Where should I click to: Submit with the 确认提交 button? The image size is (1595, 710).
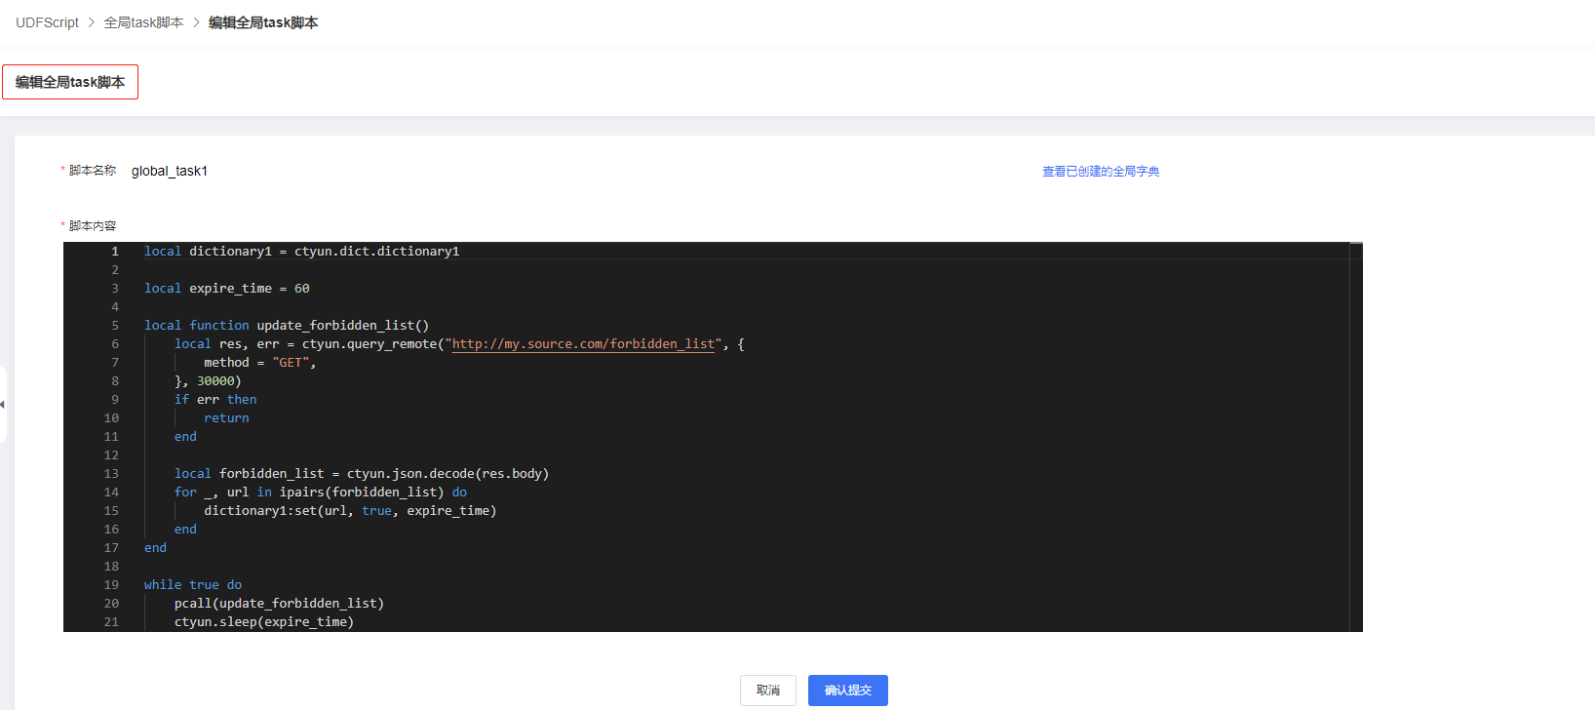click(848, 690)
